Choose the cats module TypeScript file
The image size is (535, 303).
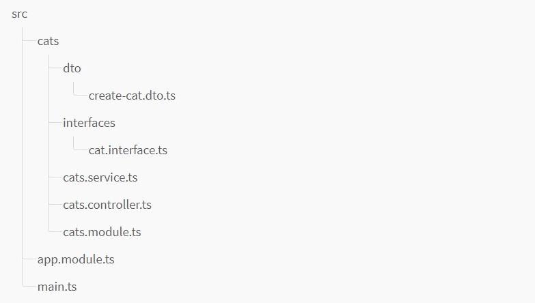click(102, 232)
